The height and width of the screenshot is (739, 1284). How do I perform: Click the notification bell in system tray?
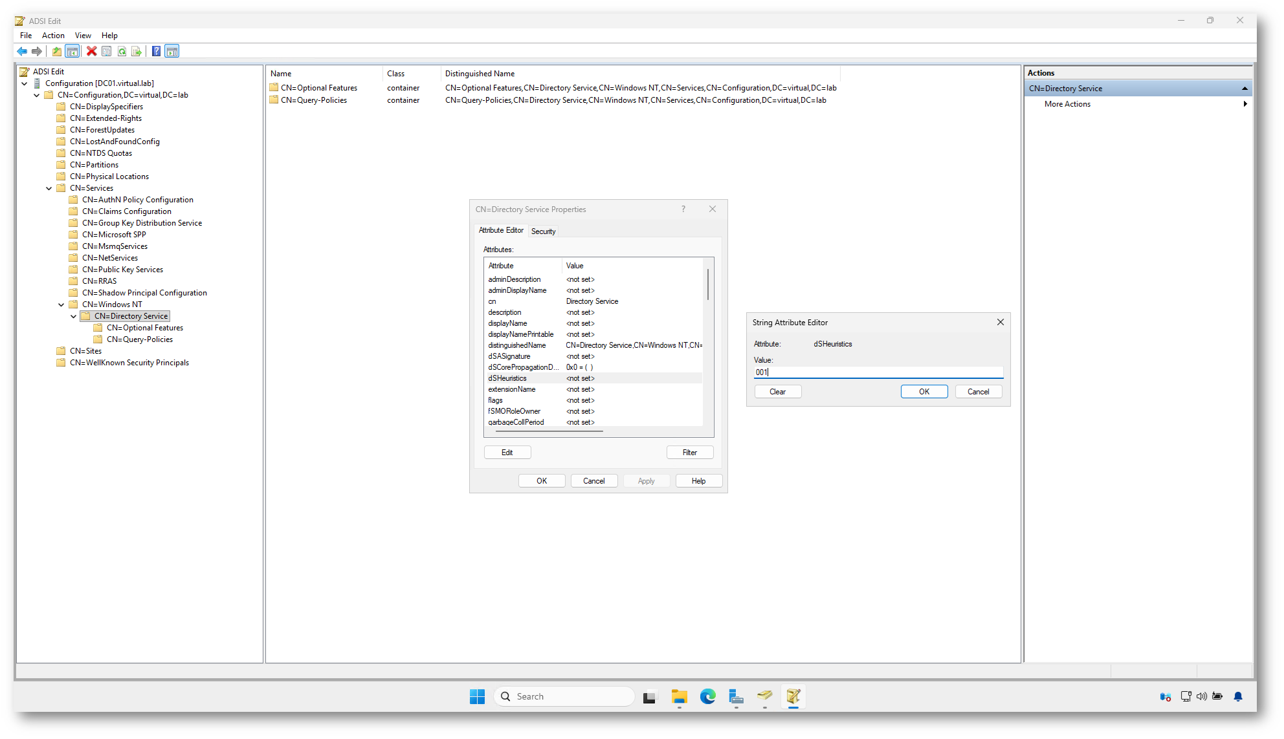click(1238, 696)
